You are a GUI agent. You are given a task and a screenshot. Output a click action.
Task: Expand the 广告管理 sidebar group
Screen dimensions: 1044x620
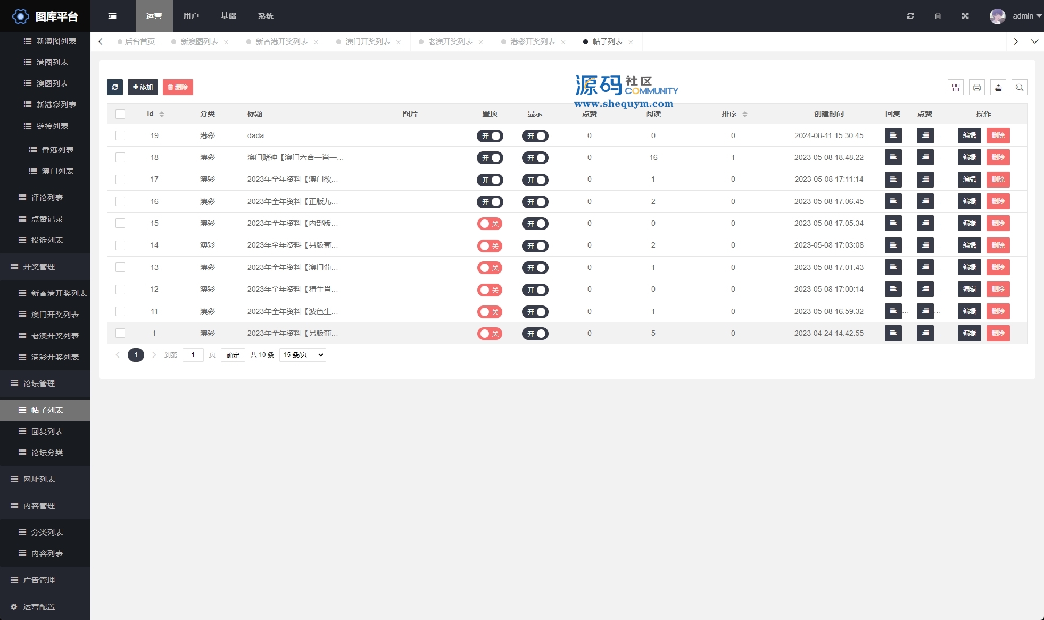click(x=45, y=580)
